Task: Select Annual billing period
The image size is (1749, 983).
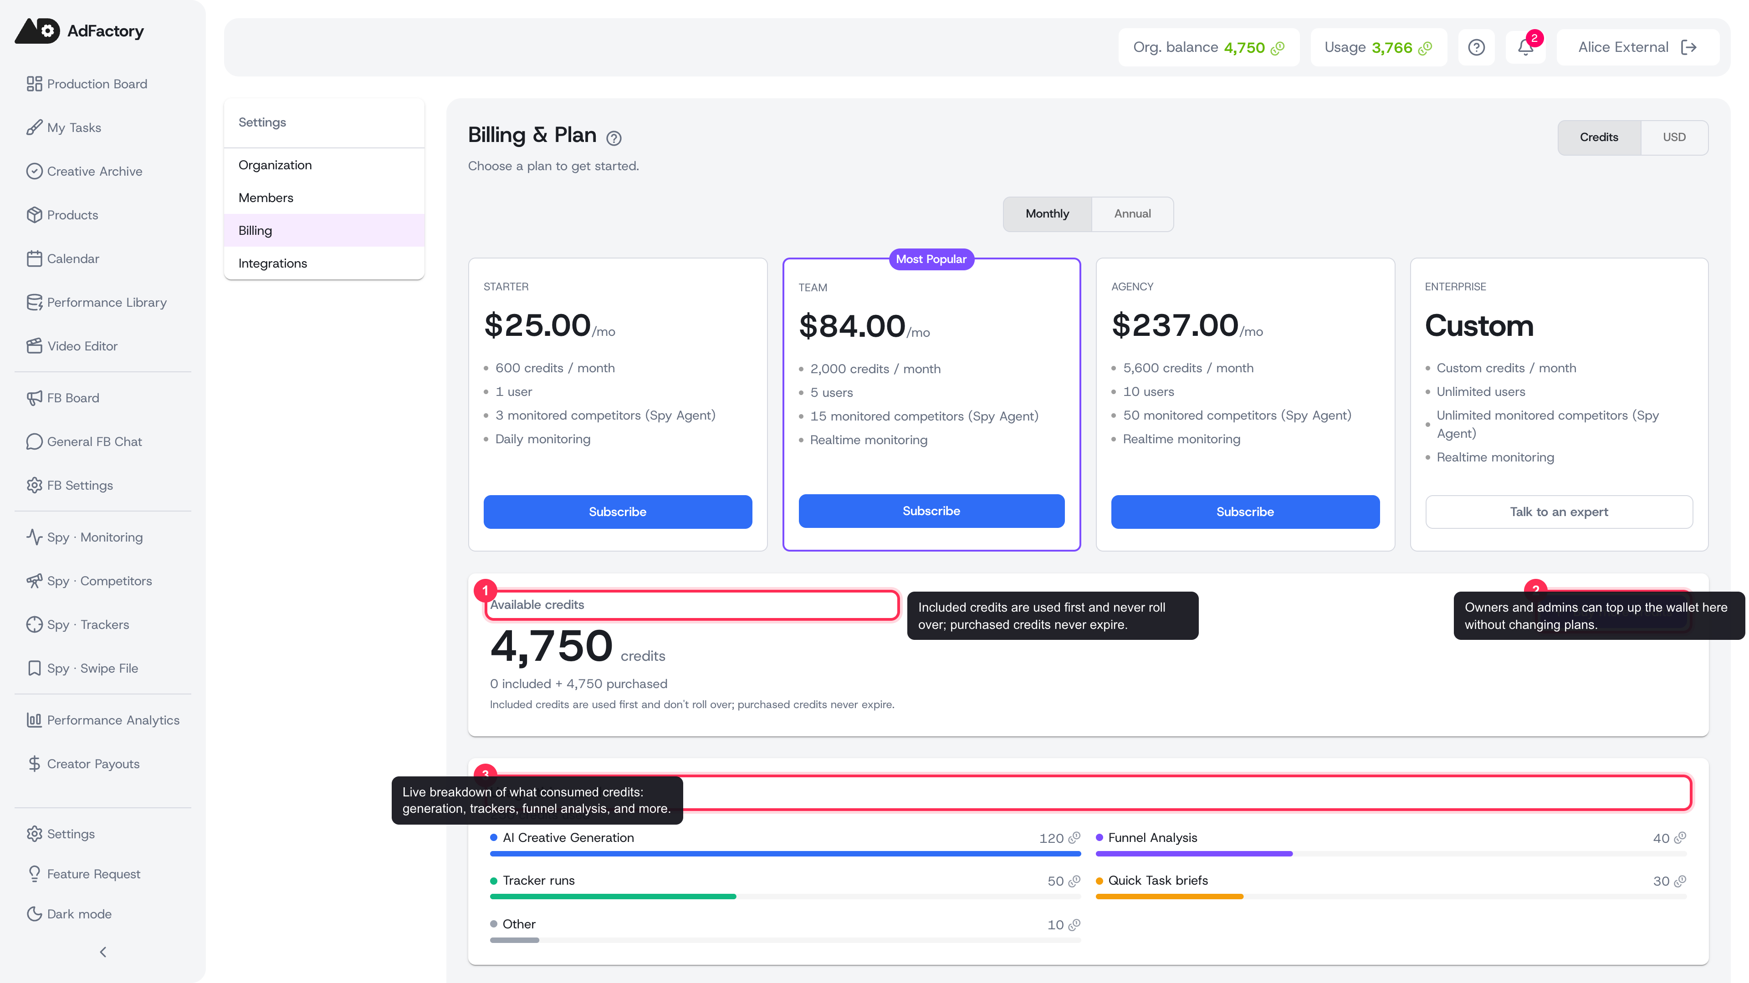Action: tap(1132, 214)
